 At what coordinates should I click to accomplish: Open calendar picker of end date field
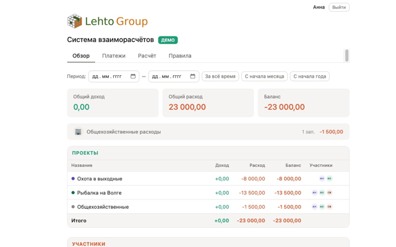point(192,76)
